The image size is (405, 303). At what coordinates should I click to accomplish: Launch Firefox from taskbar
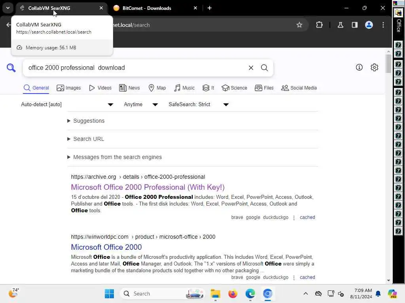233,294
